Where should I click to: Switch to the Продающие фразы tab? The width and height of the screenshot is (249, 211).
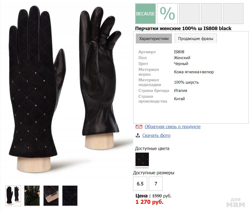point(195,39)
